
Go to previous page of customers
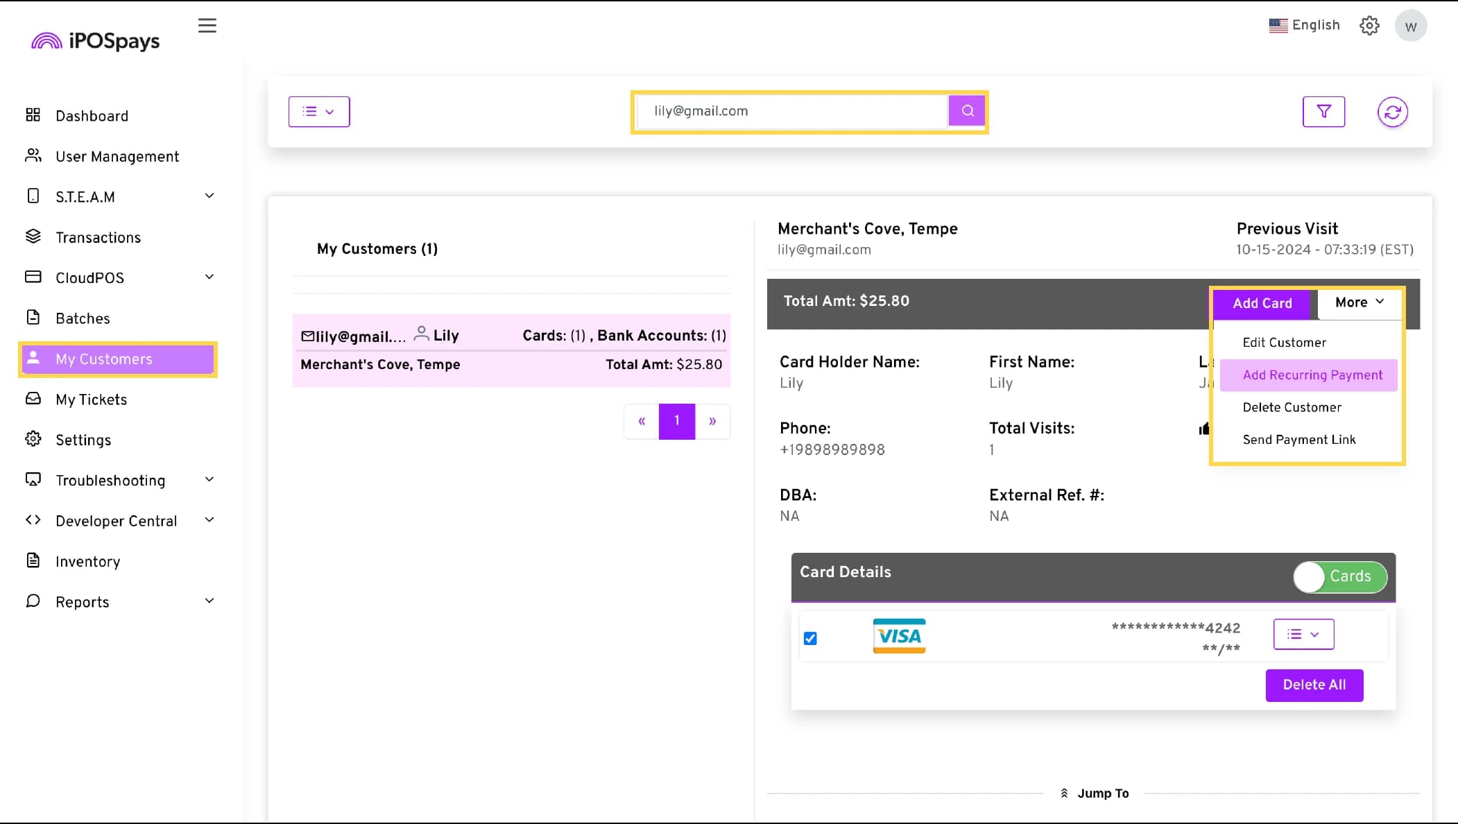click(642, 421)
